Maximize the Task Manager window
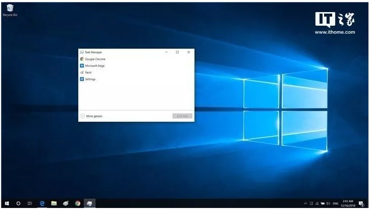Image resolution: width=370 pixels, height=209 pixels. pyautogui.click(x=178, y=52)
